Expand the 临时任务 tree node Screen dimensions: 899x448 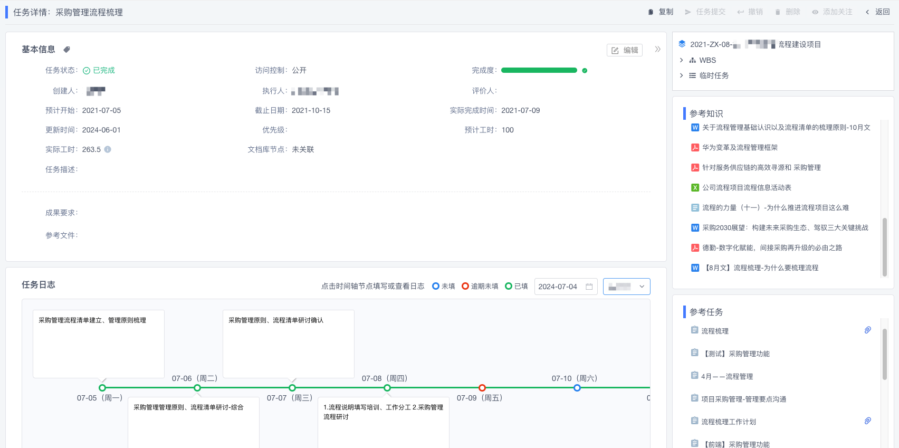tap(681, 75)
